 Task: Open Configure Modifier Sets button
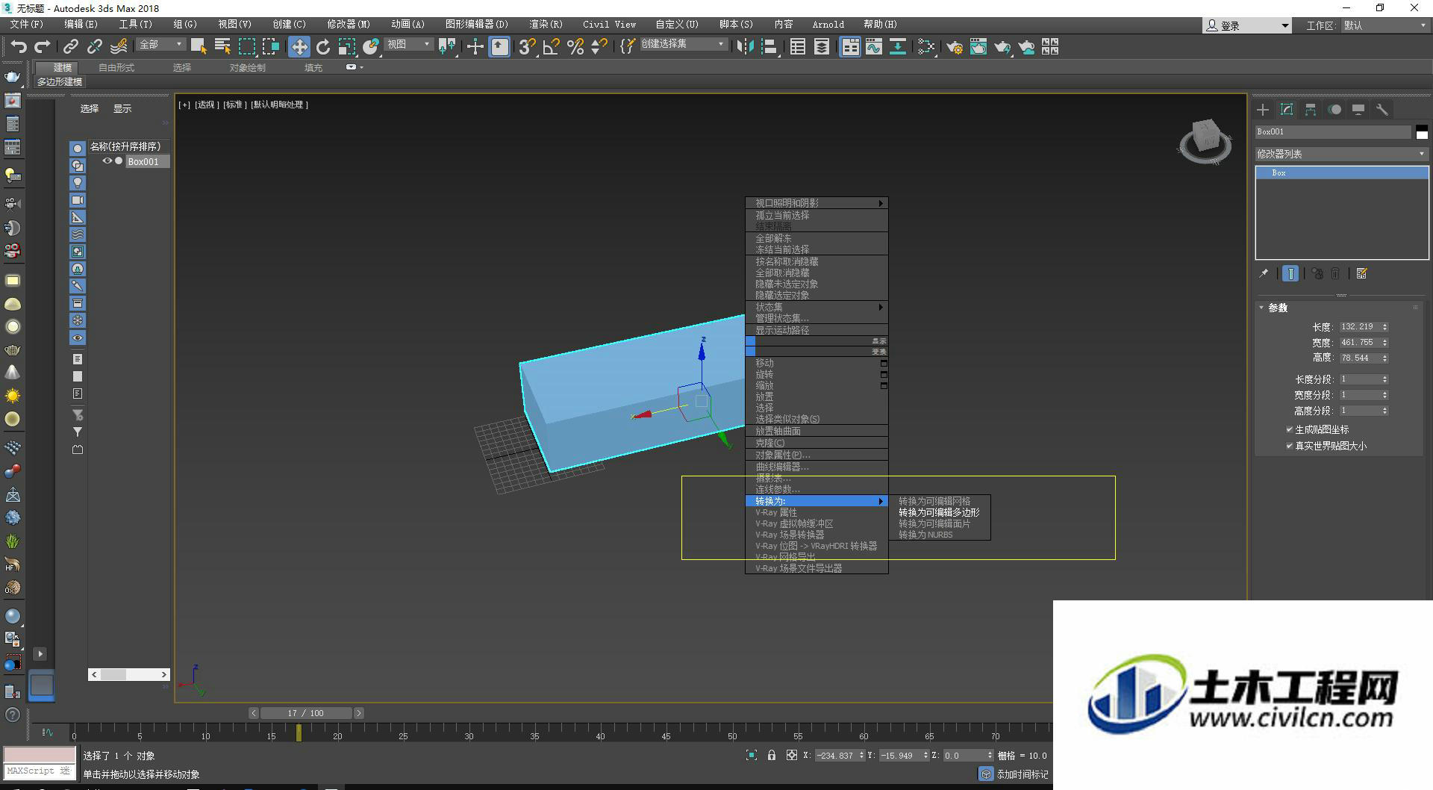click(x=1362, y=274)
